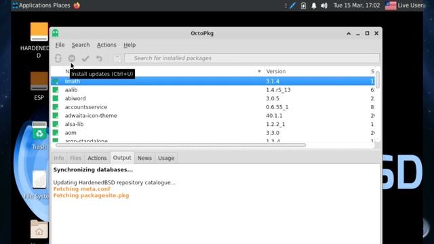Click the Live User panel button
The height and width of the screenshot is (244, 434).
(410, 5)
